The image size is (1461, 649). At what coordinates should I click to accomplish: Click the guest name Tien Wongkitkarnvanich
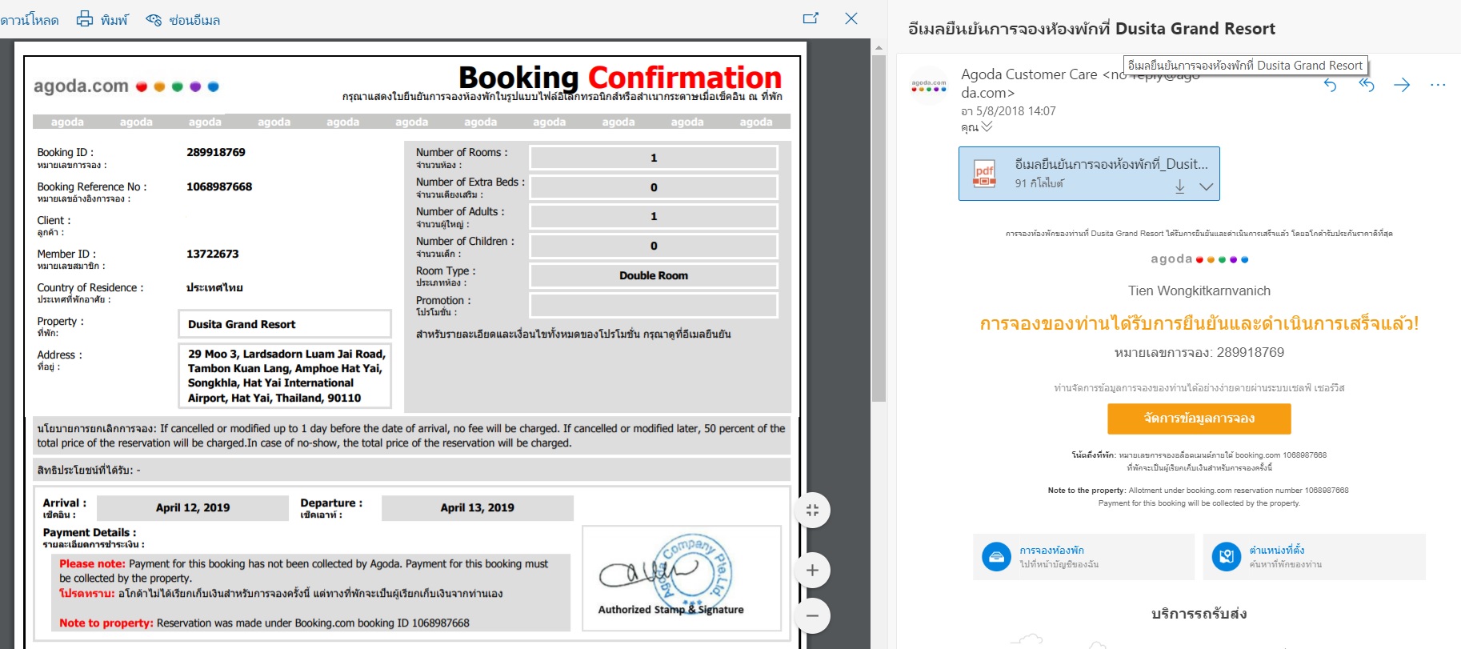tap(1199, 290)
